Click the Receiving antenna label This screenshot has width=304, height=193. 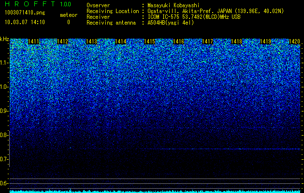(x=111, y=23)
